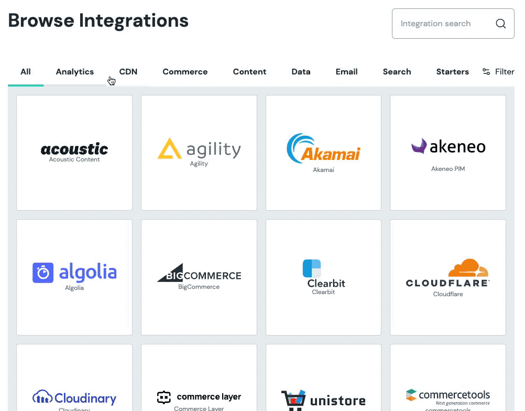Select the Acoustic Content integration

(x=74, y=152)
